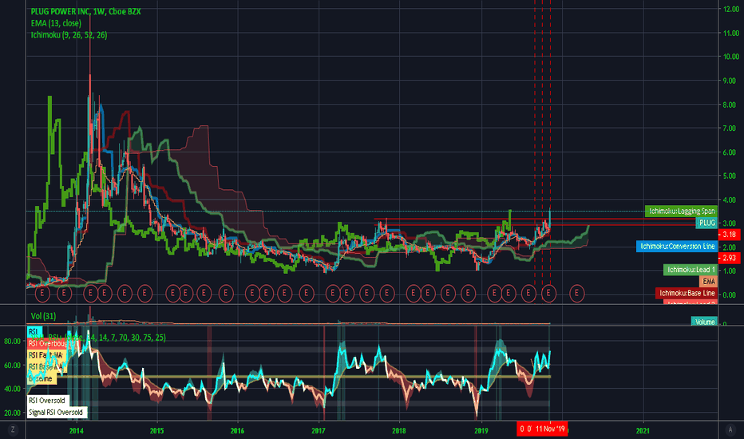Click the 20.00 RSI axis value
This screenshot has height=439, width=744.
[12, 413]
